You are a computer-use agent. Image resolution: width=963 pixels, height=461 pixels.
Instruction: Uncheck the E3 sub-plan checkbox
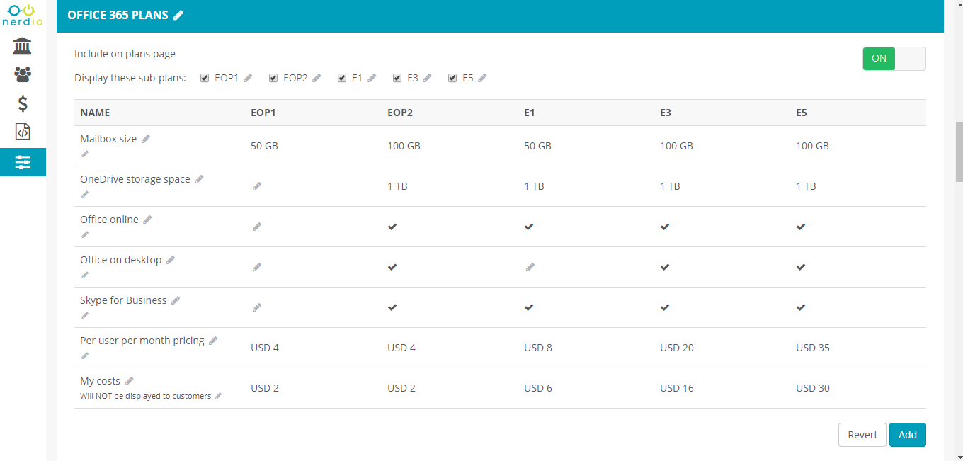397,78
